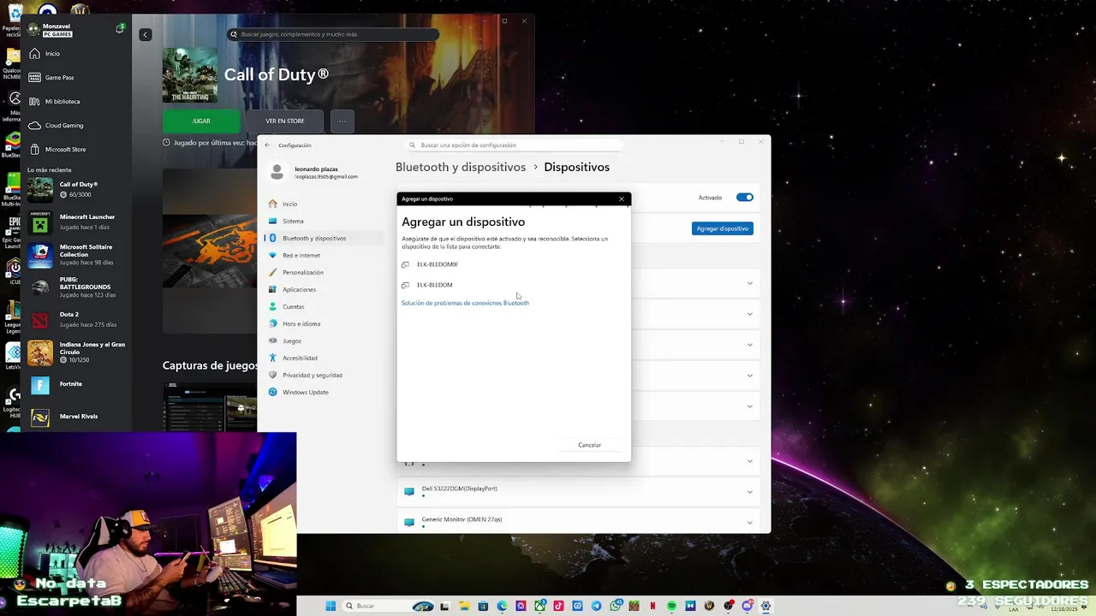Open leonardo plazas account profile
The height and width of the screenshot is (616, 1096).
click(314, 172)
